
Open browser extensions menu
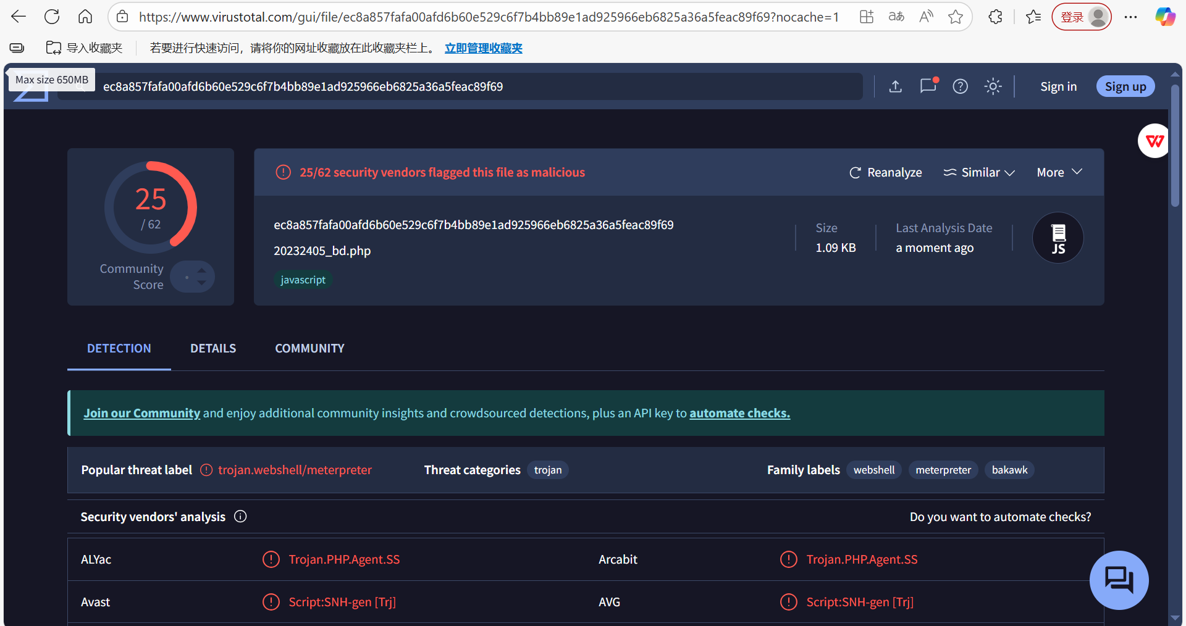click(995, 17)
